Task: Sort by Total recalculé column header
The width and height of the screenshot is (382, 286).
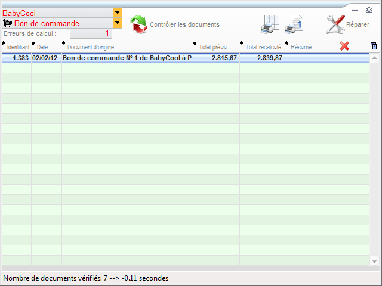Action: click(263, 47)
